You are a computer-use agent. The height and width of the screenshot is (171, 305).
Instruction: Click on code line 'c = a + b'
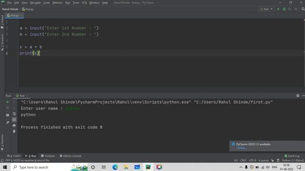[30, 47]
